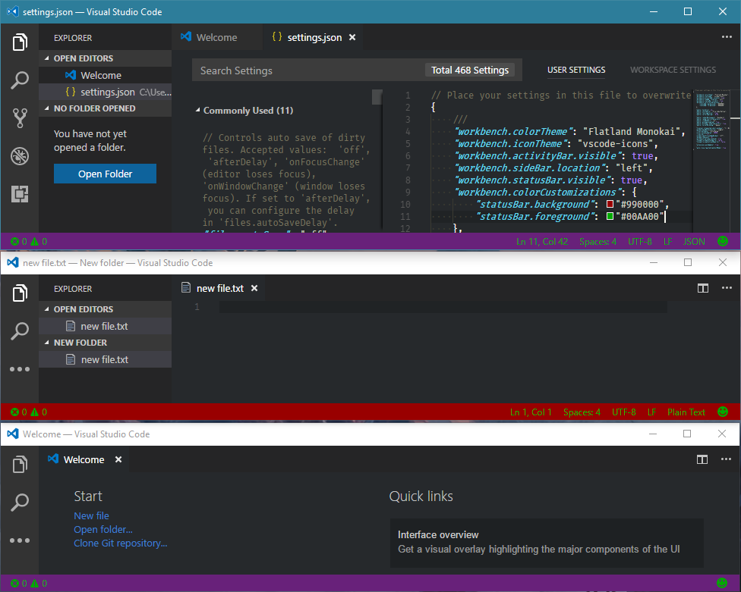Select Welcome tab in bottom window
The width and height of the screenshot is (741, 592).
click(84, 459)
